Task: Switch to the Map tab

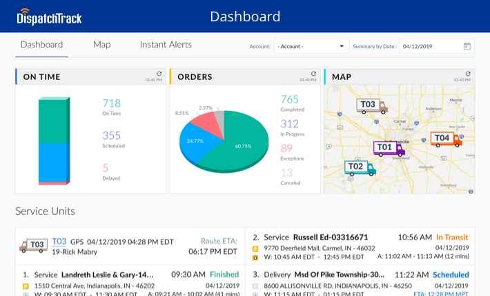Action: coord(102,45)
